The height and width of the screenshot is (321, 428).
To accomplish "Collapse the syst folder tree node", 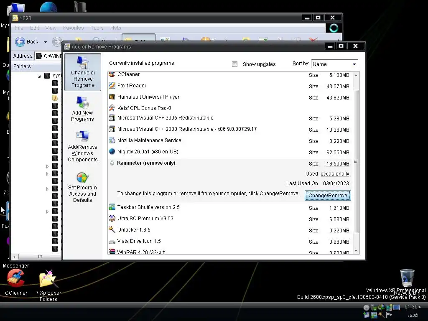I will (x=39, y=76).
